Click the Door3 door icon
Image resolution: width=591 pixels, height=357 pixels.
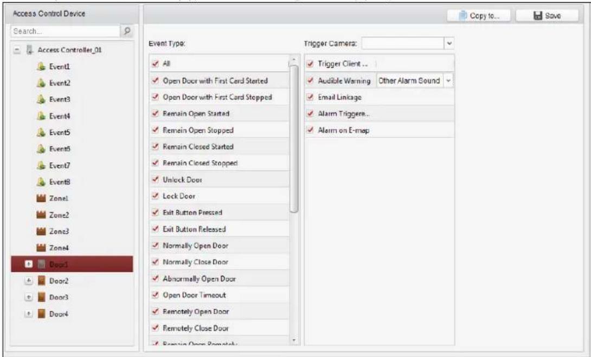(x=41, y=297)
